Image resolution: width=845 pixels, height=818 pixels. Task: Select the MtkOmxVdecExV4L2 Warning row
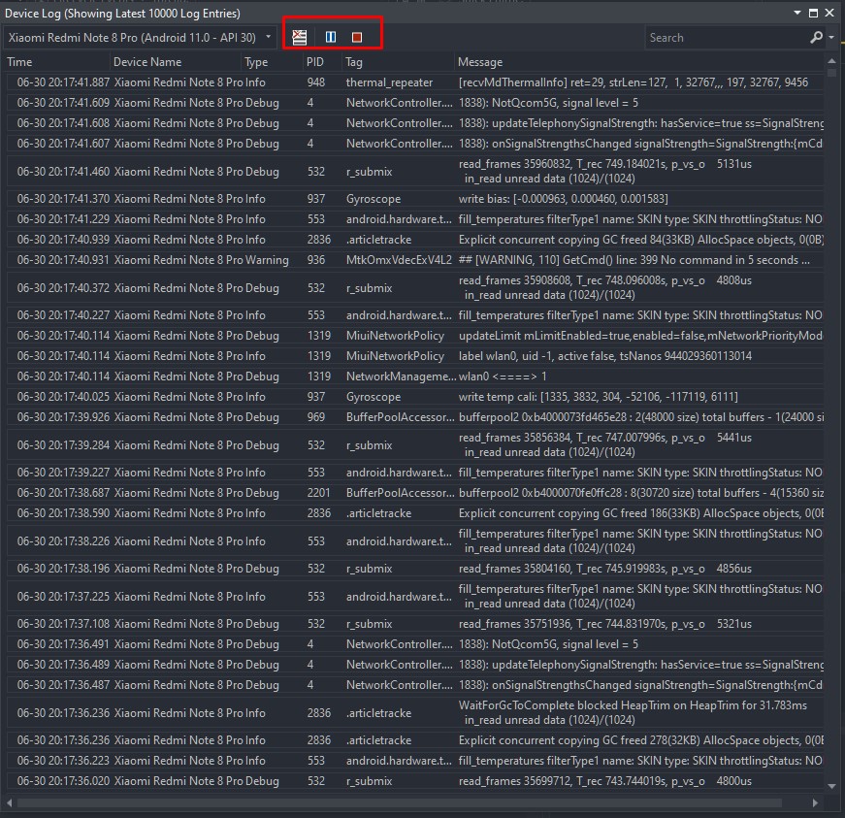[415, 260]
